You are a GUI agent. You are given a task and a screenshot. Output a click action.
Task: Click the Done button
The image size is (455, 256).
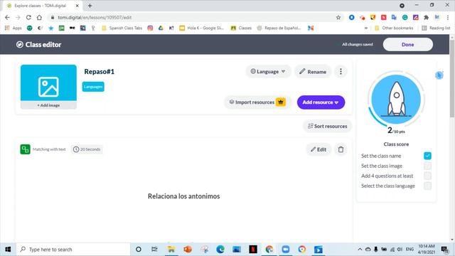click(407, 44)
